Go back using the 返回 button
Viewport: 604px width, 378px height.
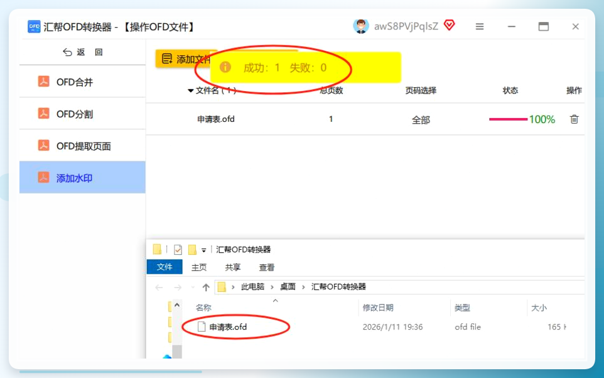83,52
